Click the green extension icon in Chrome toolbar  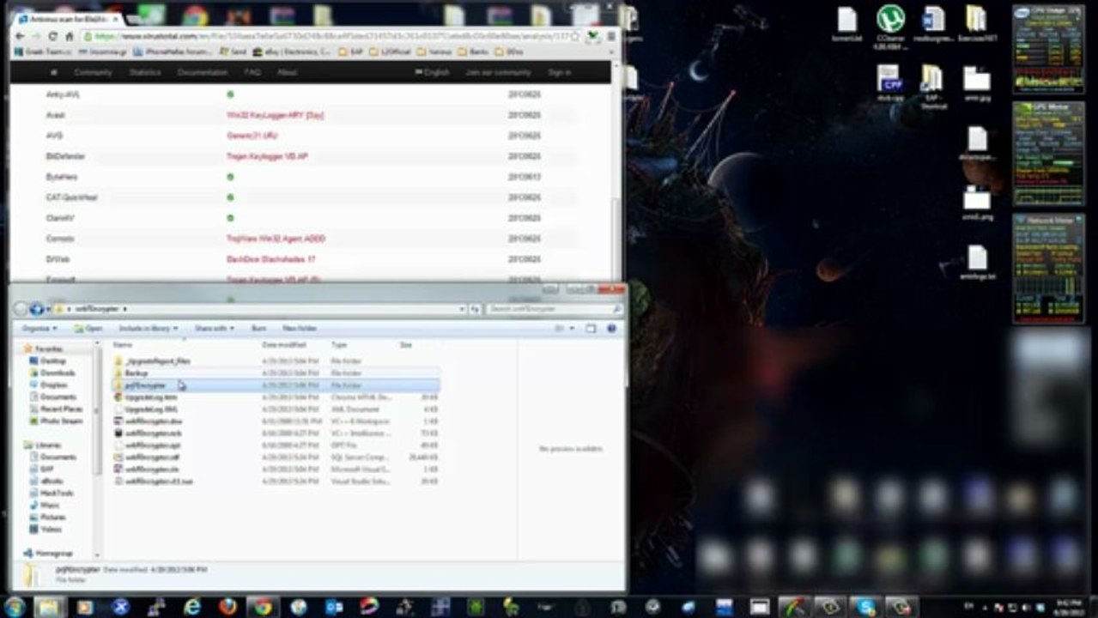(x=593, y=37)
